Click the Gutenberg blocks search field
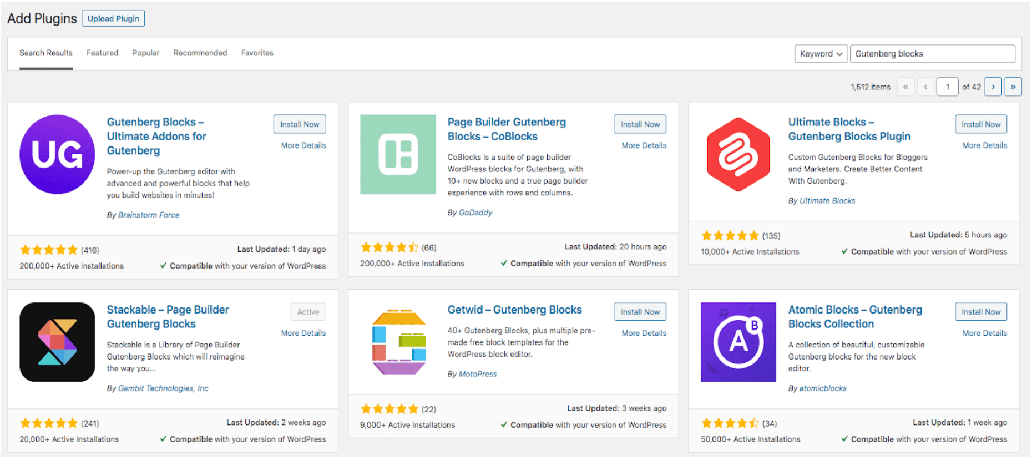The width and height of the screenshot is (1032, 460). coord(933,54)
